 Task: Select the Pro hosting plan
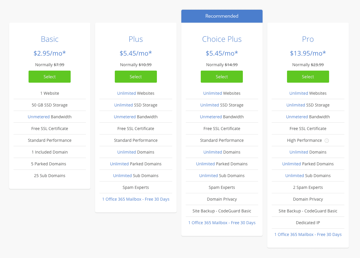coord(308,76)
